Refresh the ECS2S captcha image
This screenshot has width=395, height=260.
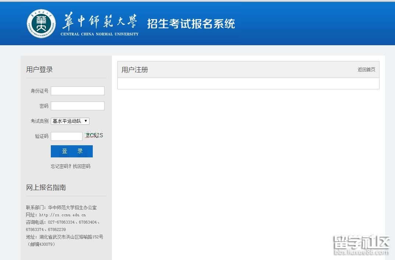tap(94, 135)
